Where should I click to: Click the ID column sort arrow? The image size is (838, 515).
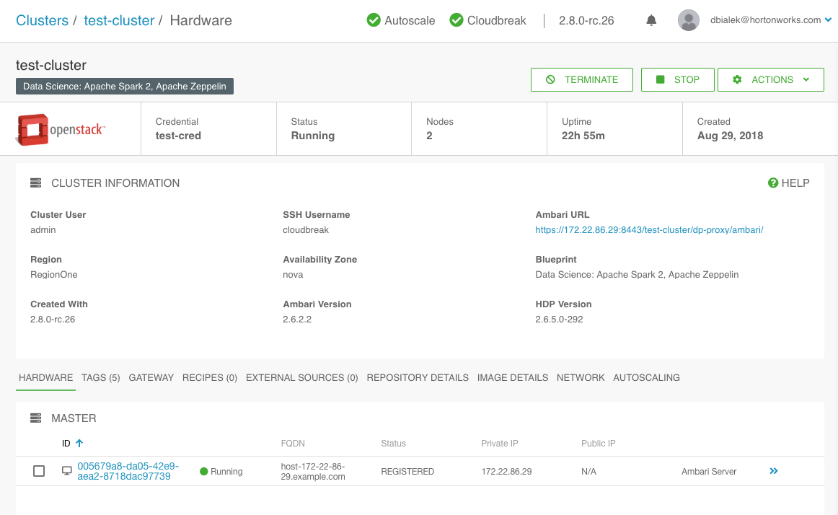click(x=79, y=443)
